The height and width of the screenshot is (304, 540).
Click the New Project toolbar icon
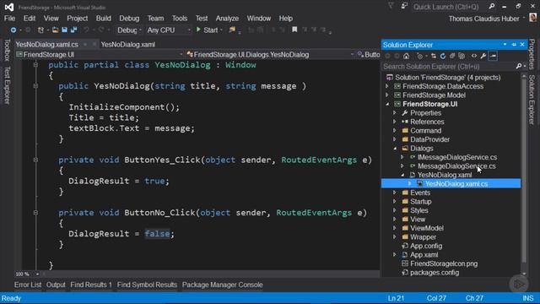[x=40, y=30]
